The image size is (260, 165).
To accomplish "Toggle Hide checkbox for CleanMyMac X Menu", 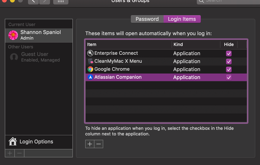I will pyautogui.click(x=229, y=61).
